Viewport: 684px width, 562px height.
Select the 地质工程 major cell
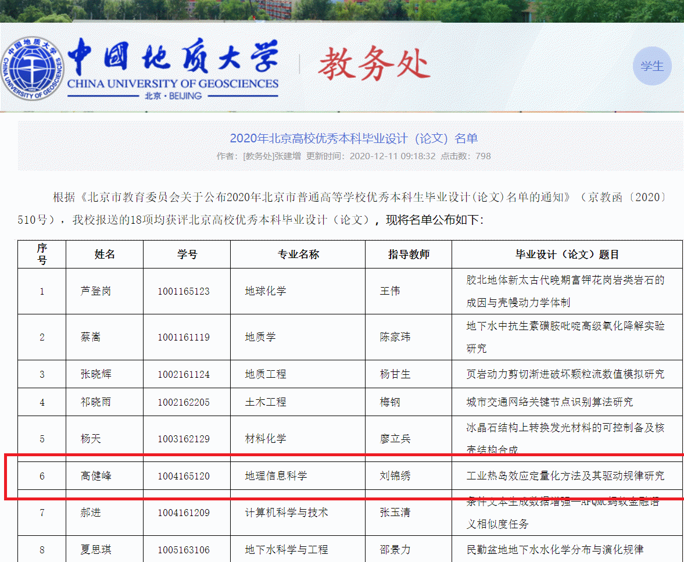click(x=266, y=374)
